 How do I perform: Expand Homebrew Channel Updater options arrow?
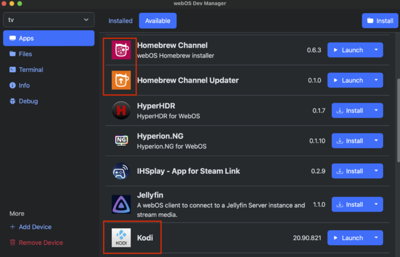(x=376, y=80)
